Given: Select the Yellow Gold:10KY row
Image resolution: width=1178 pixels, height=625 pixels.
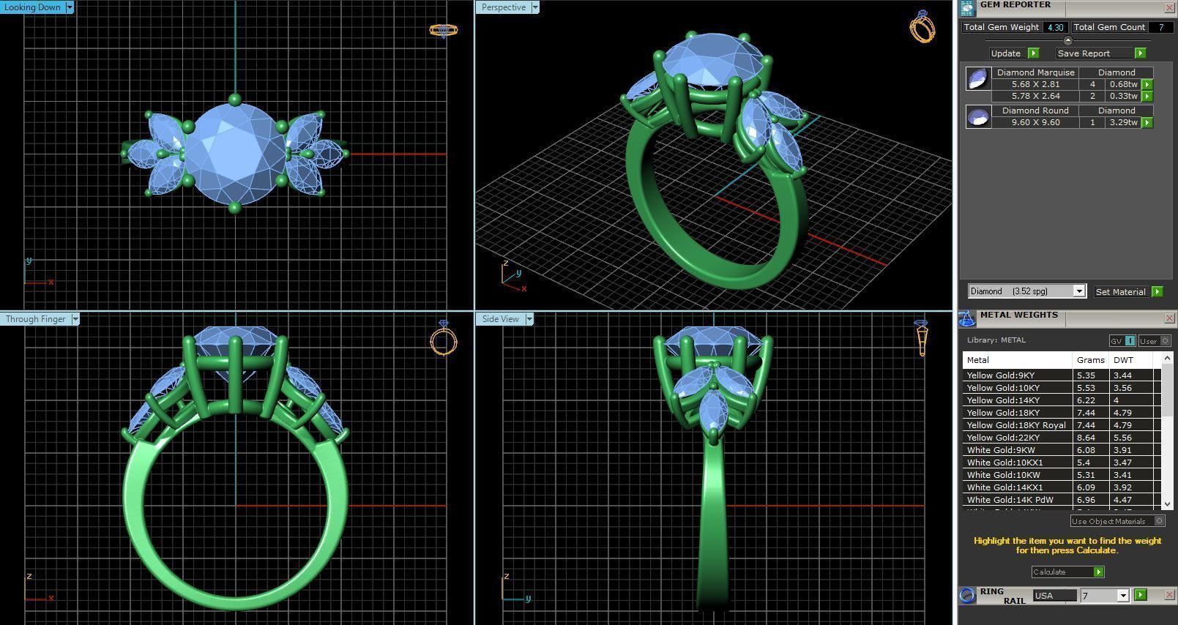Looking at the screenshot, I should (1062, 388).
